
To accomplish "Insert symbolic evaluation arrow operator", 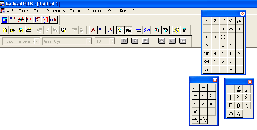I will point(195,96).
